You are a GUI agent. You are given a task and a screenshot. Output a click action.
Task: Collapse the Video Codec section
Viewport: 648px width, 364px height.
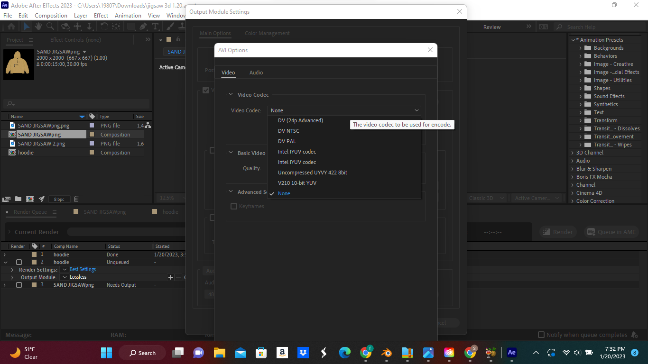point(231,94)
